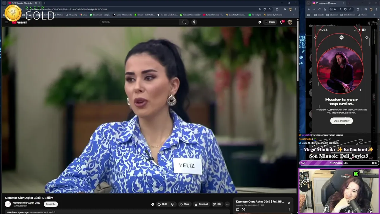The image size is (380, 214).
Task: Open the Kick VOD downloader bookmark
Action: pos(190,15)
